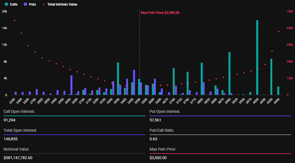The width and height of the screenshot is (295, 163).
Task: Click the teal call bar at strike 4200
Action: [271, 77]
